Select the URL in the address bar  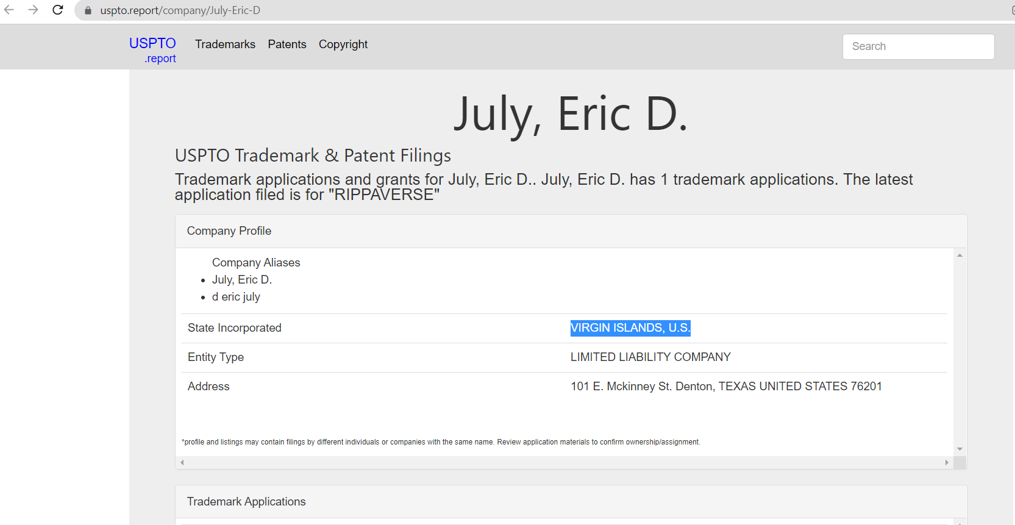click(x=180, y=10)
